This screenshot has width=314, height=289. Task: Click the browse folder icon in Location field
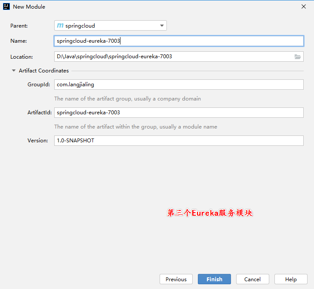[x=297, y=57]
